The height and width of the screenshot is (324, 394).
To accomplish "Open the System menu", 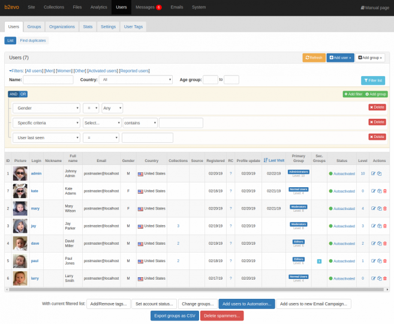I will pos(198,7).
